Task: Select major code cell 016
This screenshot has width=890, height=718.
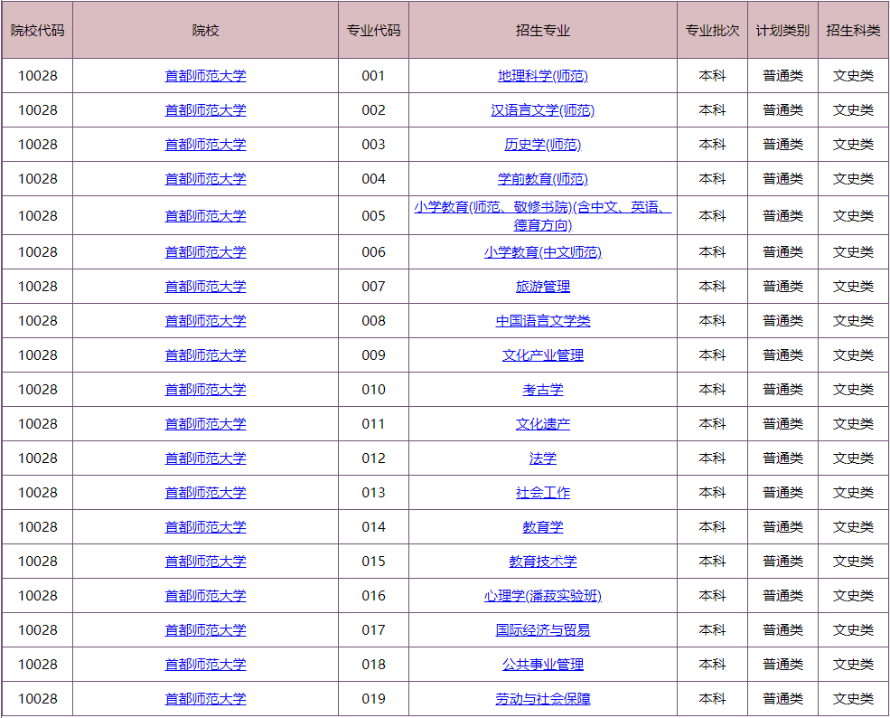Action: [x=373, y=596]
